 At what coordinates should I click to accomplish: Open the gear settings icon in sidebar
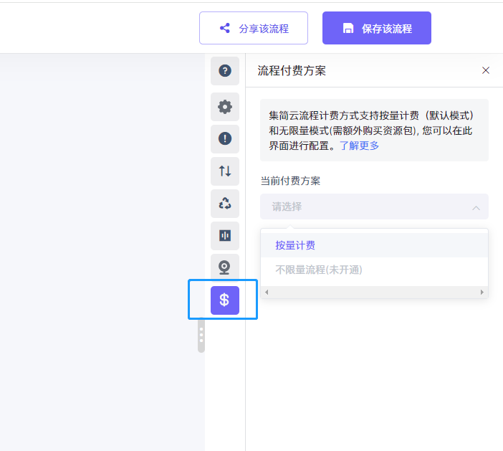(225, 107)
